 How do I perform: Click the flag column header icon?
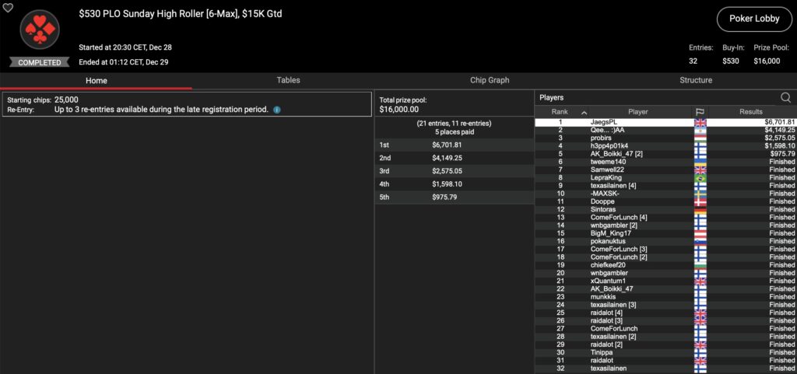click(700, 112)
